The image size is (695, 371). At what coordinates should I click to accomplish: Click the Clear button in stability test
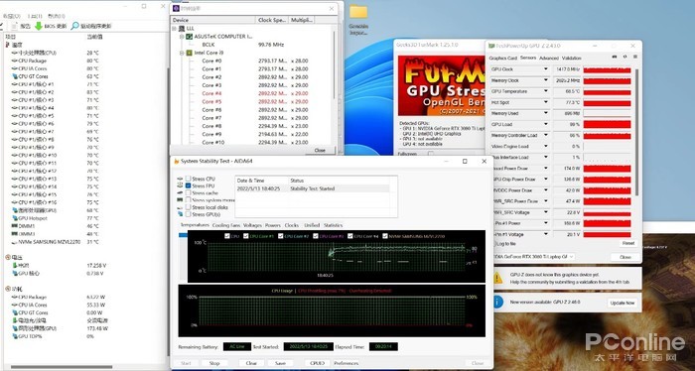click(x=251, y=363)
